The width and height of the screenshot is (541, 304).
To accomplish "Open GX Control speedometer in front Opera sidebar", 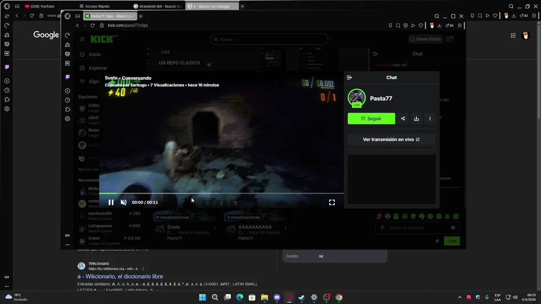I will [x=68, y=35].
